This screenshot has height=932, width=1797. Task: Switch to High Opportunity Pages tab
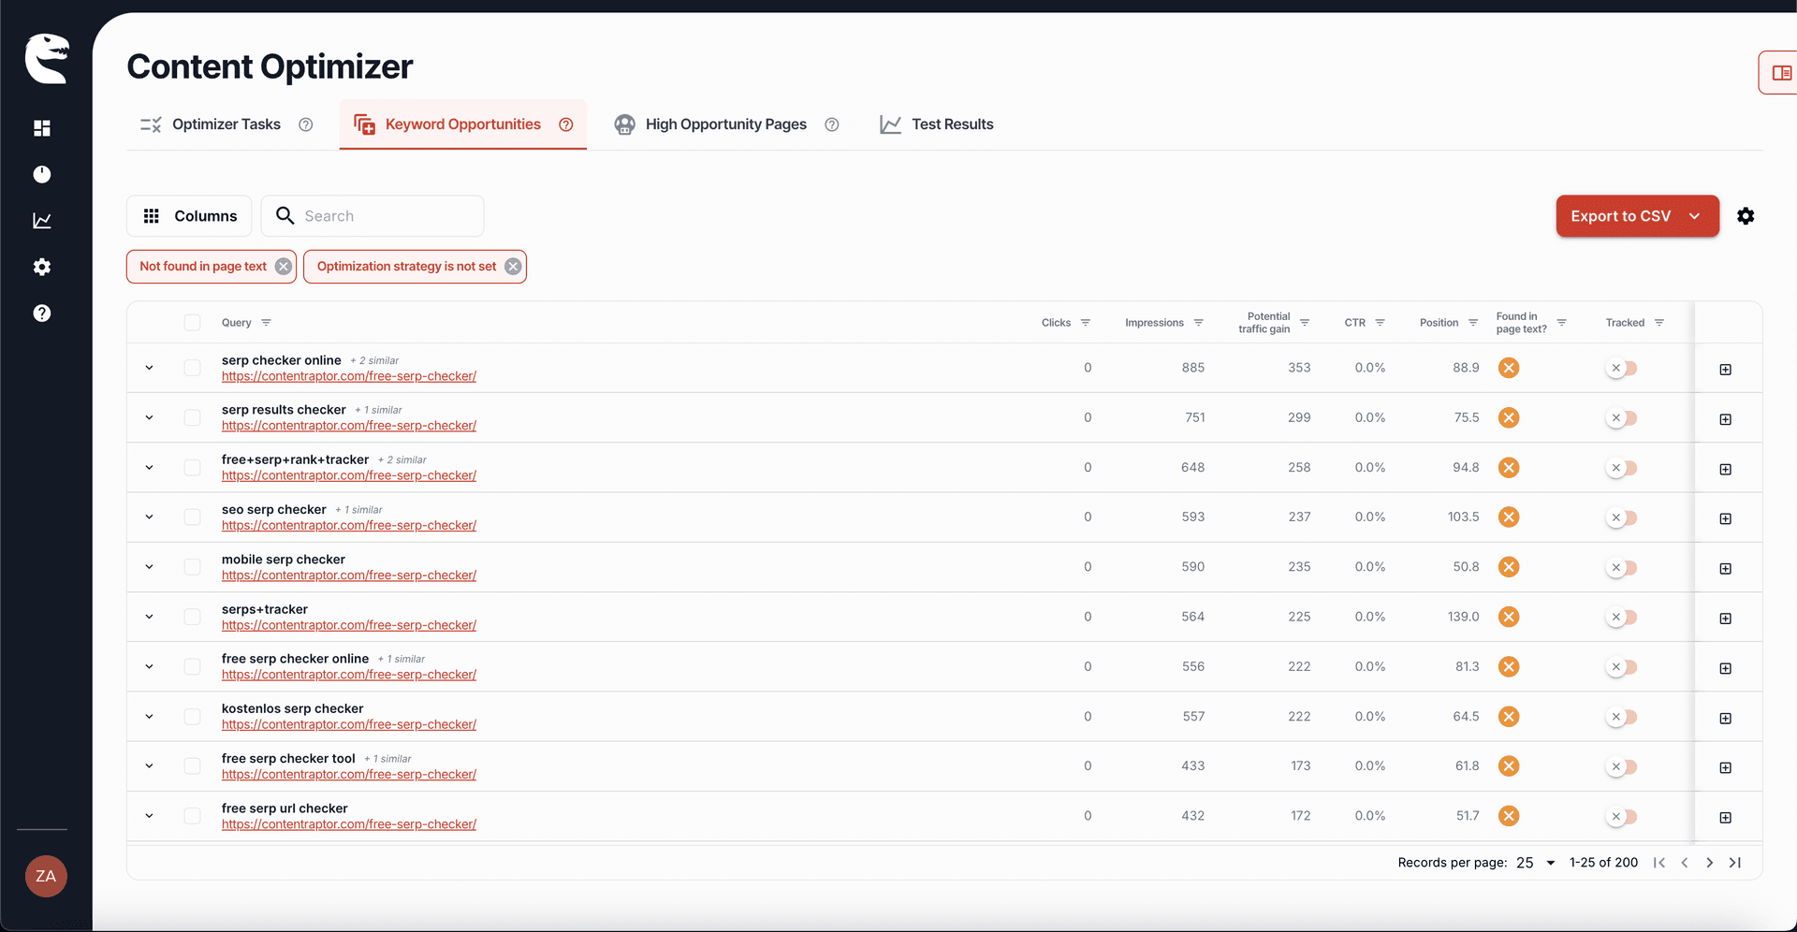[x=725, y=124]
